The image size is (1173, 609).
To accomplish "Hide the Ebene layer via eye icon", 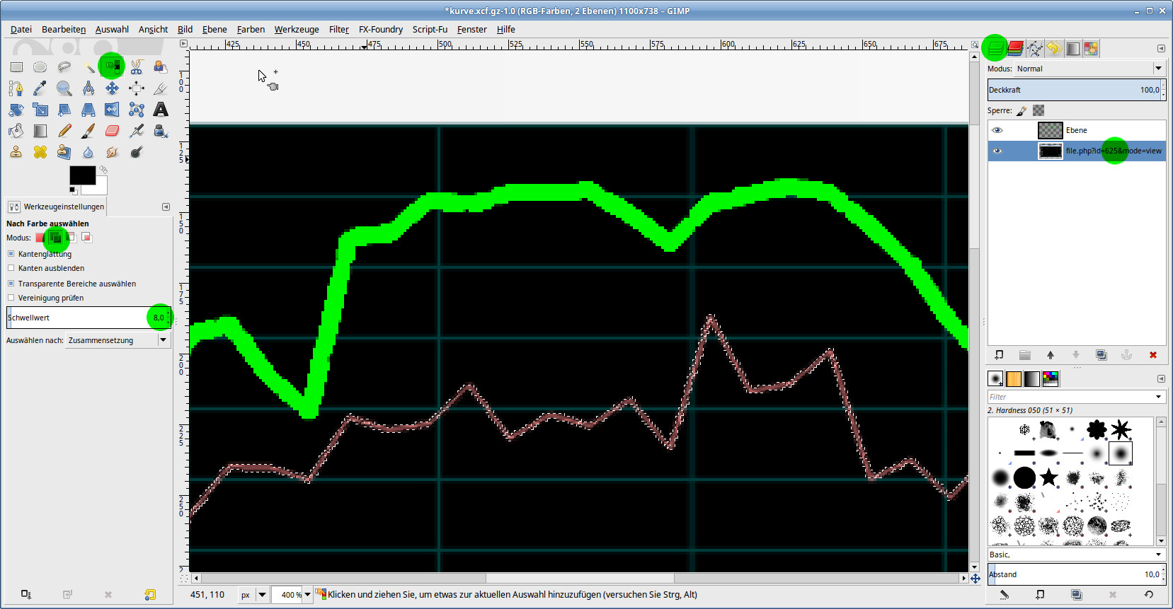I will (x=997, y=130).
